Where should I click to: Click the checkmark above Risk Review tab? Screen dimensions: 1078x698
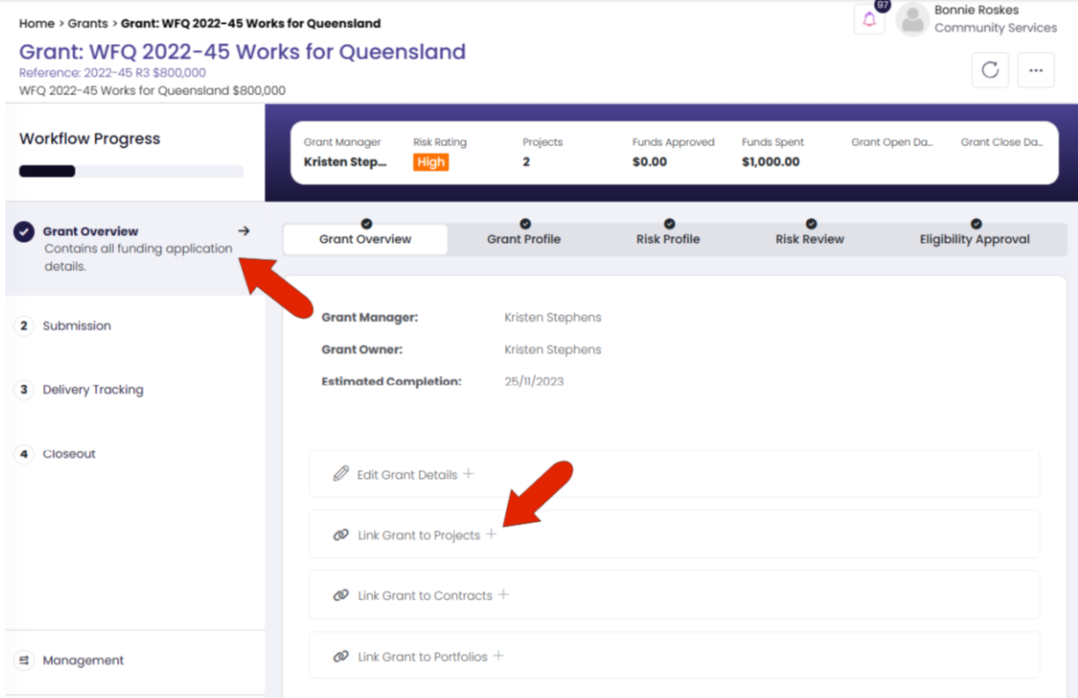click(x=811, y=224)
